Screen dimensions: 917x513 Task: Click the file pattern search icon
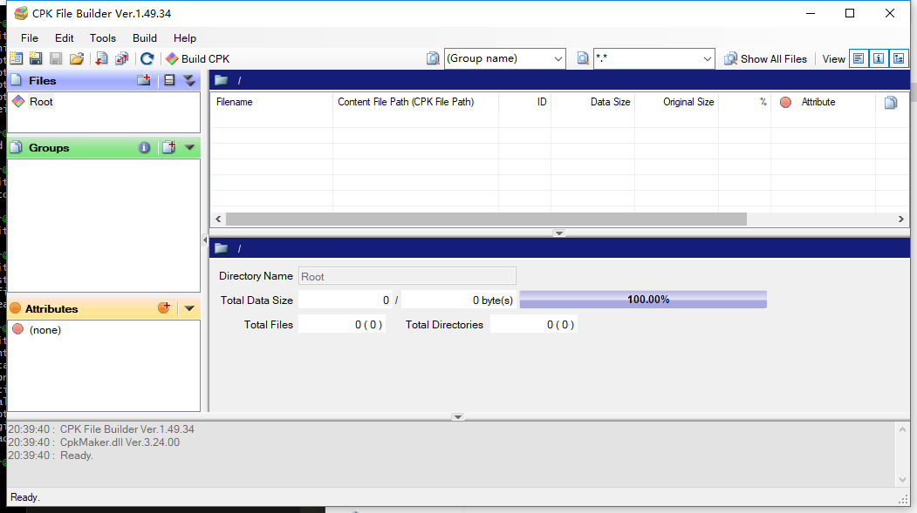point(583,58)
